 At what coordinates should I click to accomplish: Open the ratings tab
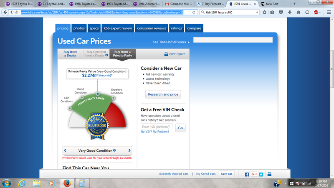pyautogui.click(x=176, y=28)
